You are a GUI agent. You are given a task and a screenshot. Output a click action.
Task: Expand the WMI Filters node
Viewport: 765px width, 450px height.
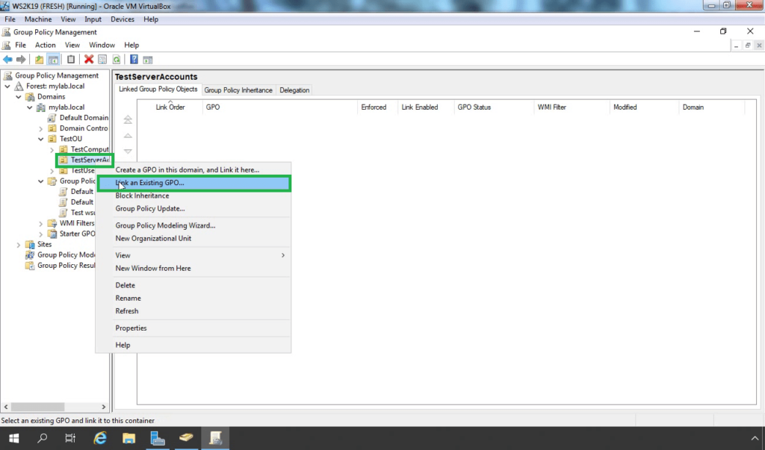[41, 223]
